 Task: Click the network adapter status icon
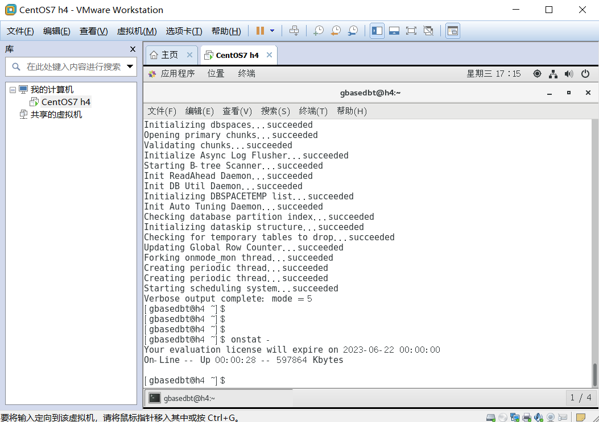click(515, 417)
